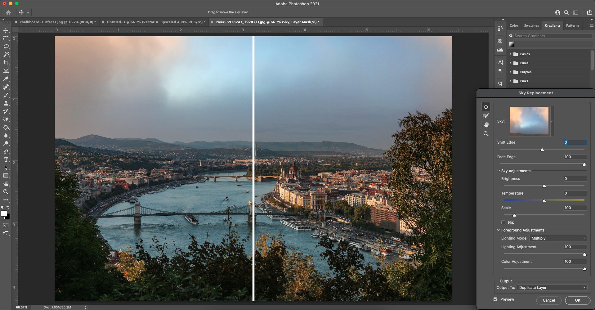
Task: Collapse the Foreground Adjustments section
Action: click(499, 230)
